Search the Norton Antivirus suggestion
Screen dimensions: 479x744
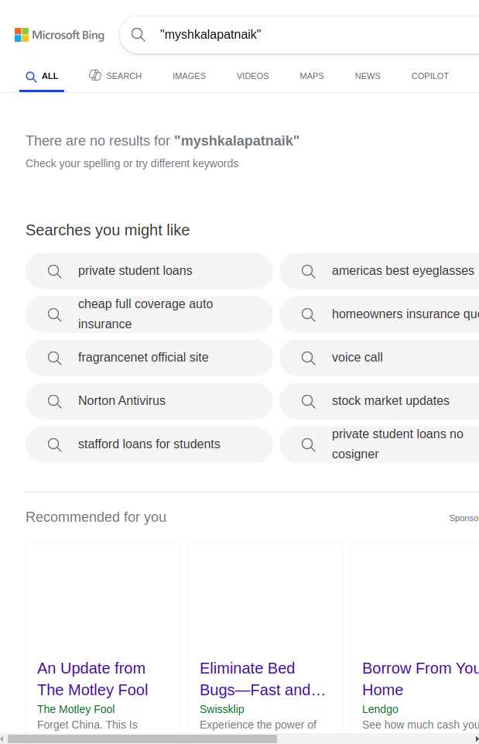pos(149,401)
